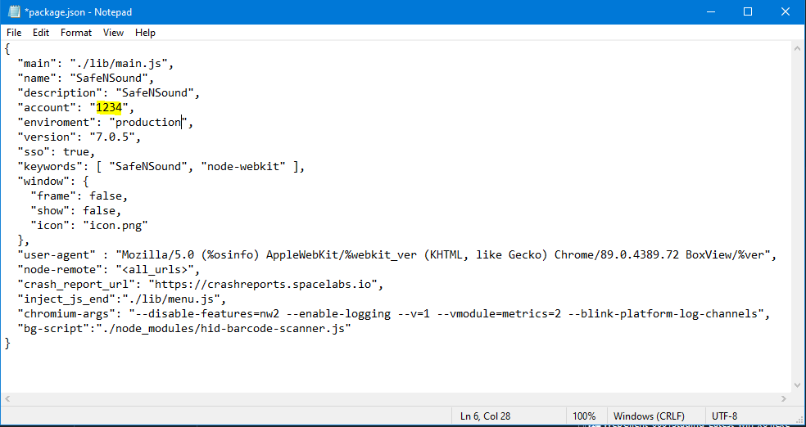This screenshot has width=806, height=427.
Task: Click the horizontal scrollbar right arrow
Action: 785,398
